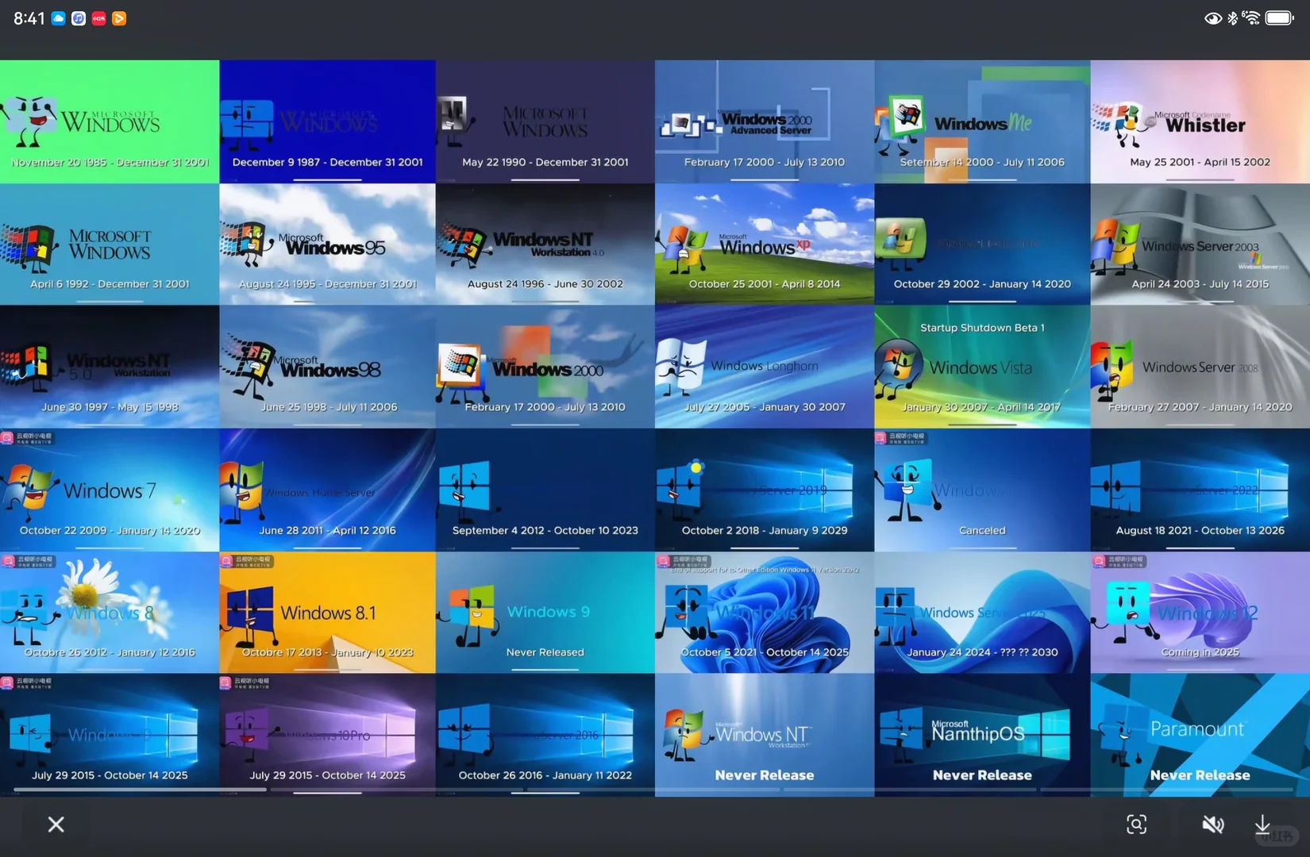Tap the Apple Music status bar icon
The width and height of the screenshot is (1310, 857).
tap(79, 17)
